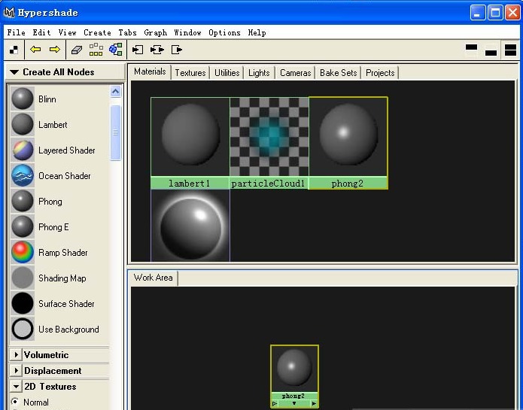523x410 pixels.
Task: Maximize the Hypershade window
Action: click(495, 13)
